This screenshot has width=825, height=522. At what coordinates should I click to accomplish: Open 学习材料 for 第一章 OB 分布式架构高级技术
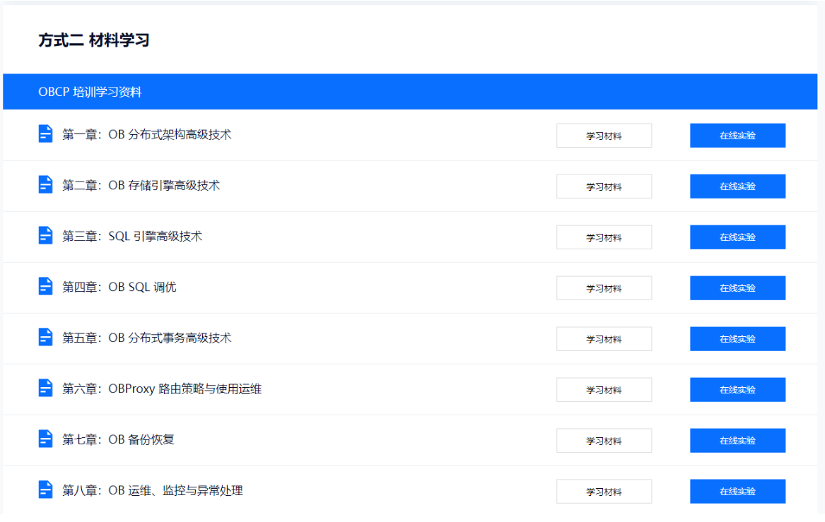pos(604,135)
